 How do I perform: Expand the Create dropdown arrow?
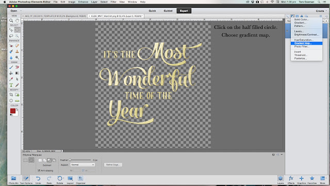(x=326, y=11)
